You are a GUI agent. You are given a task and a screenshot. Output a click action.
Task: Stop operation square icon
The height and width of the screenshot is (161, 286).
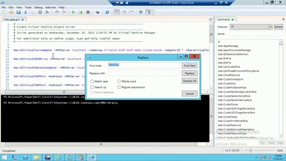click(x=88, y=12)
